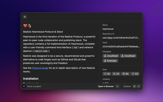This screenshot has width=163, height=102.
Task: Select the open issues stat showing 32
Action: coord(107,74)
